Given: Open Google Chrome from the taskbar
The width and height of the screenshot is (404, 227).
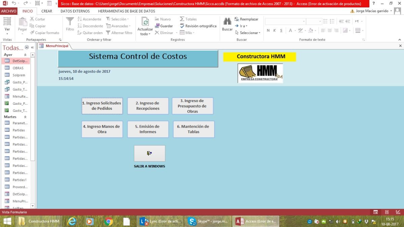Looking at the screenshot, I should 108,221.
